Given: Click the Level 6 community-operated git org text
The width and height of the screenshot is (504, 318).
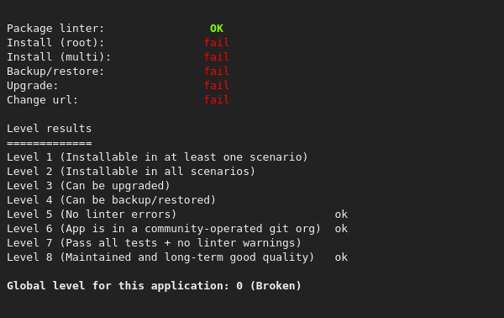Looking at the screenshot, I should (x=164, y=229).
